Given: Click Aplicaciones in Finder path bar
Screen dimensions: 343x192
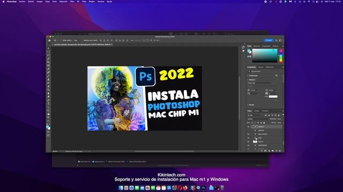Looking at the screenshot, I should tap(98, 162).
